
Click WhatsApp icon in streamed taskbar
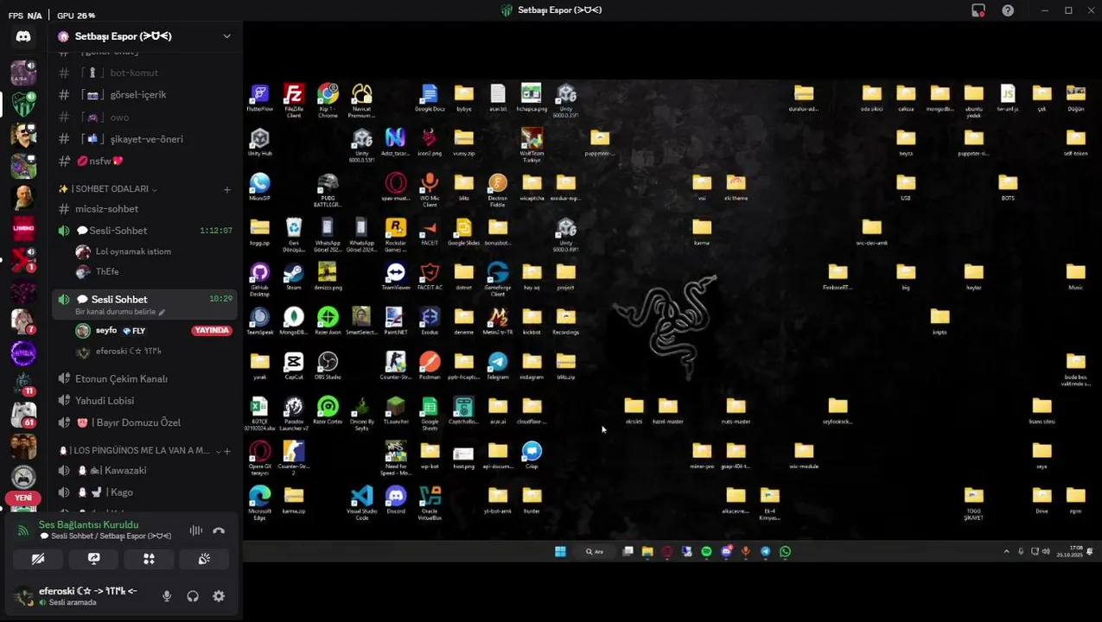click(785, 551)
